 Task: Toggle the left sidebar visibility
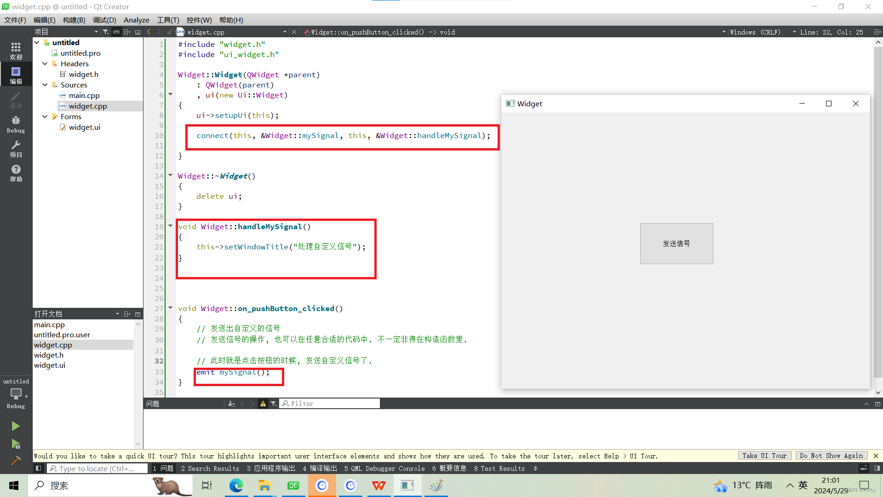pyautogui.click(x=39, y=468)
